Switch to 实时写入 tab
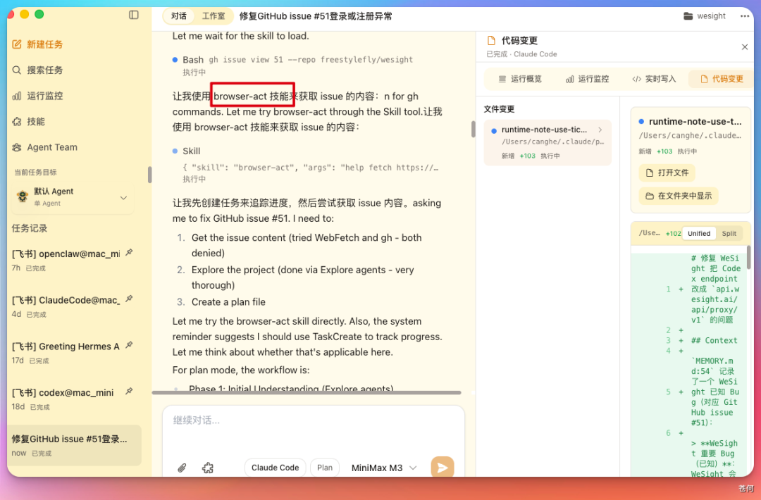The width and height of the screenshot is (761, 500). pos(654,79)
